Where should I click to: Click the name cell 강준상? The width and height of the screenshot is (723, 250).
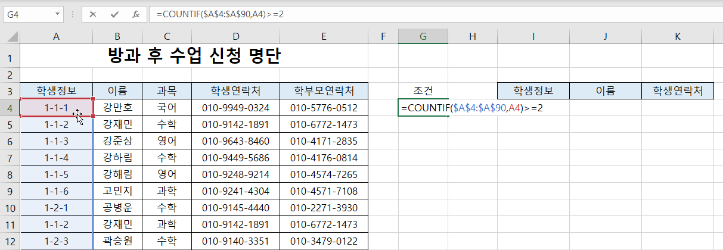pos(117,141)
